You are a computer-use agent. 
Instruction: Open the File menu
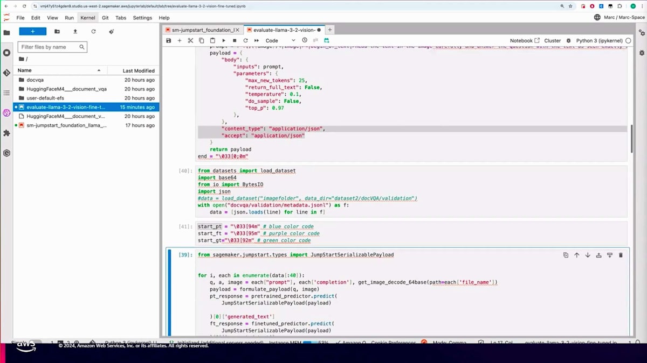[x=20, y=18]
